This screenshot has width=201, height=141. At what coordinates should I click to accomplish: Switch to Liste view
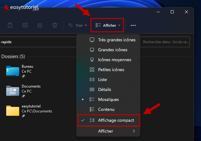tap(108, 80)
